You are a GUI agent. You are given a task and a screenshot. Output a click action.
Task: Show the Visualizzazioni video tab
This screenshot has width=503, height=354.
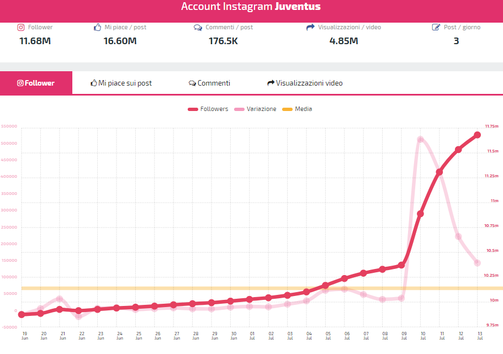(x=305, y=83)
